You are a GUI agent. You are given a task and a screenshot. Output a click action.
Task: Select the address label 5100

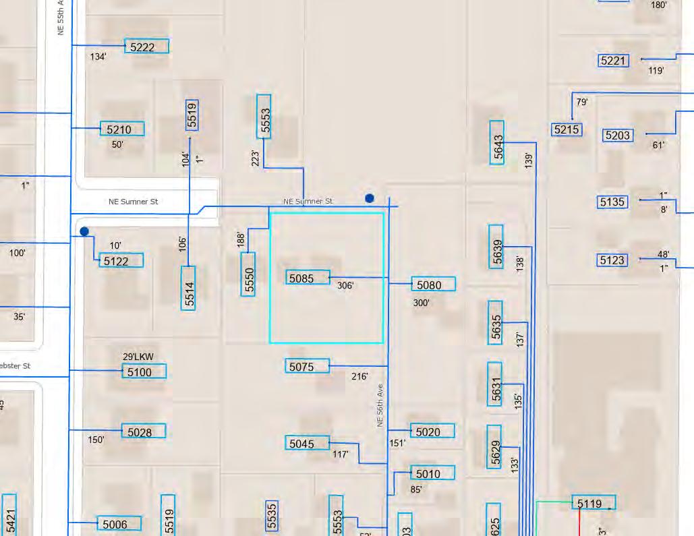click(144, 371)
